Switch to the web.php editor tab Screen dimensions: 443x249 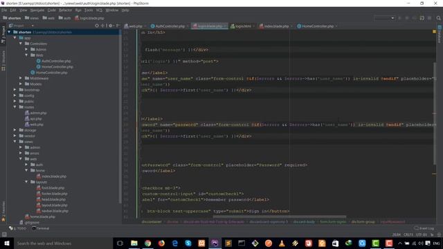click(134, 26)
